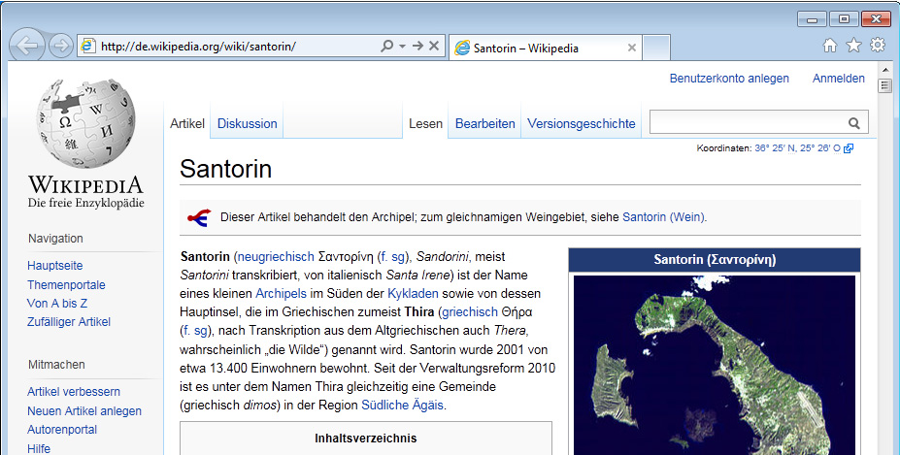Click the vertical scrollbar up arrow
The width and height of the screenshot is (900, 455).
tap(884, 70)
